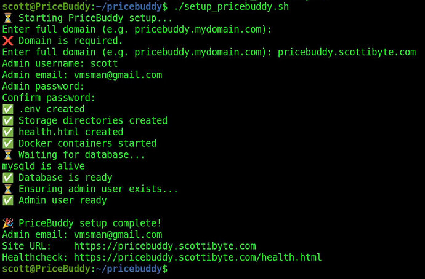Click the checkmark beside Storage directories created
Screen dimensions: 425x279
tap(7, 120)
